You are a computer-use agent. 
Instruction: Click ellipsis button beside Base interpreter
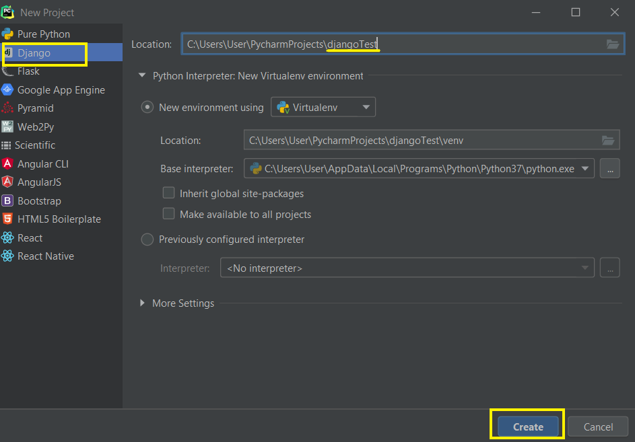[x=610, y=168]
